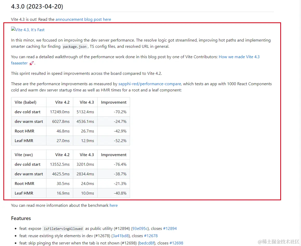Open commit 93e095c link
Viewport: 301px width, 246px height.
[x=140, y=229]
